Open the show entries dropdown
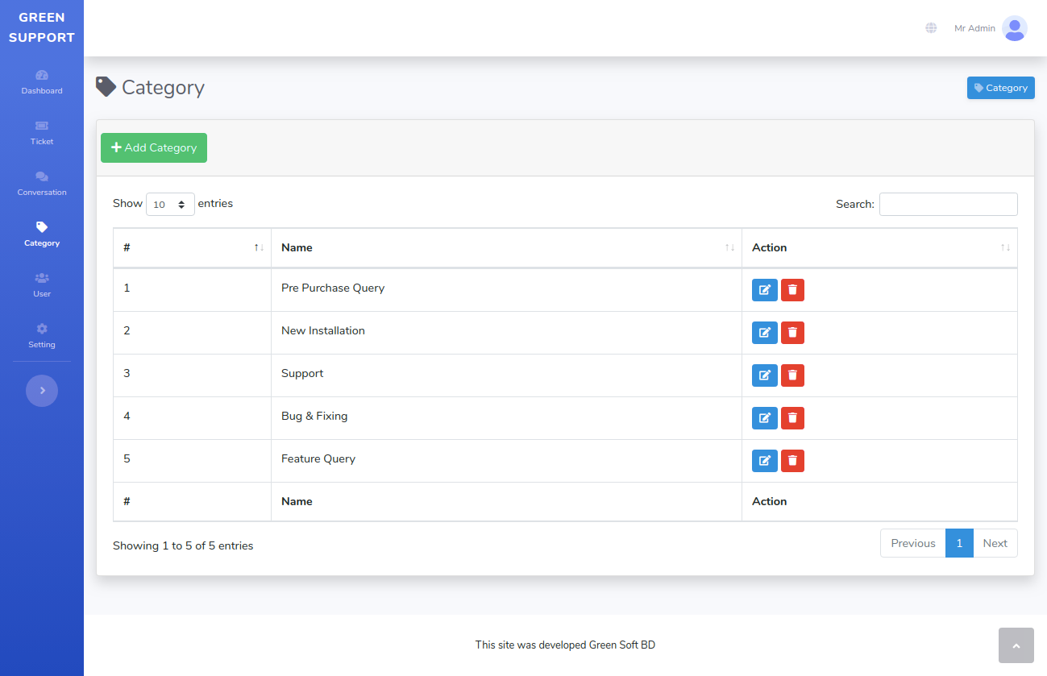 pos(170,205)
